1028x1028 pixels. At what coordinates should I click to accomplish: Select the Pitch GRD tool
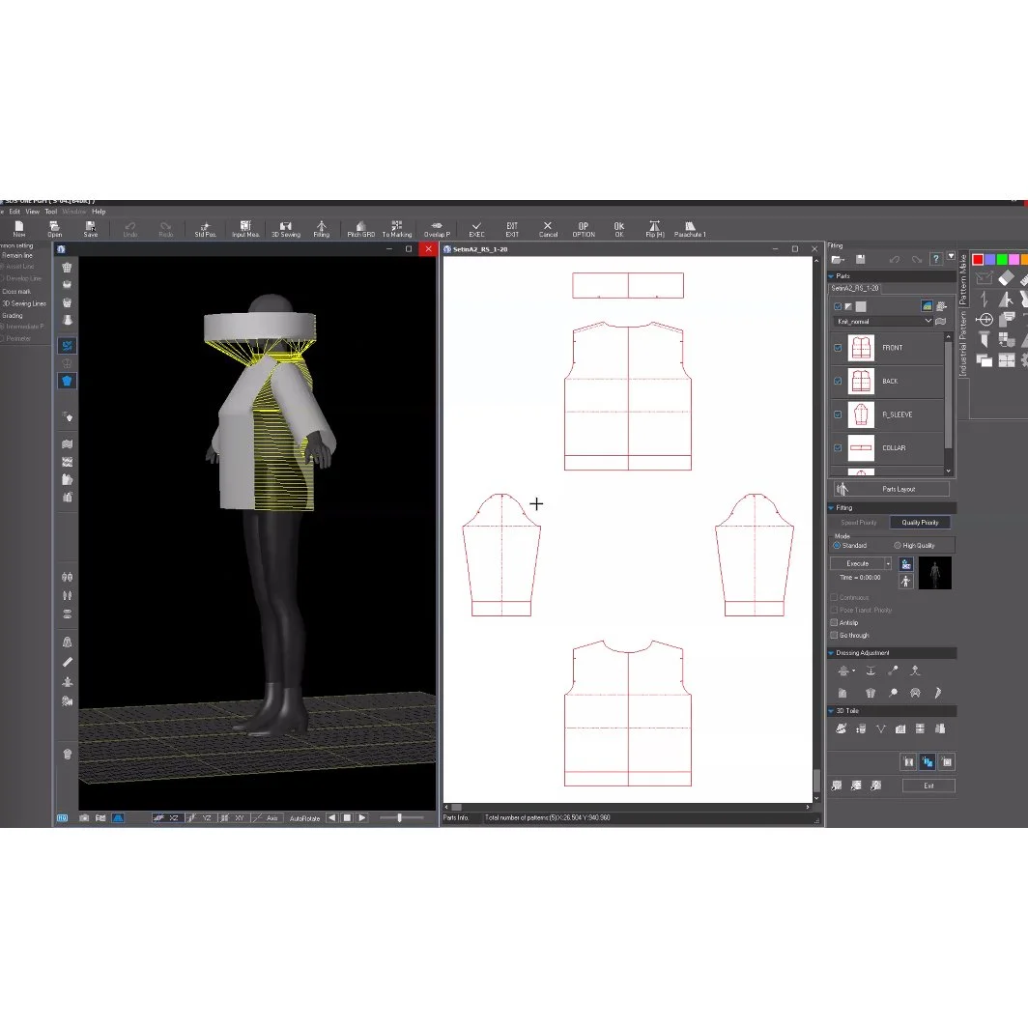[360, 229]
